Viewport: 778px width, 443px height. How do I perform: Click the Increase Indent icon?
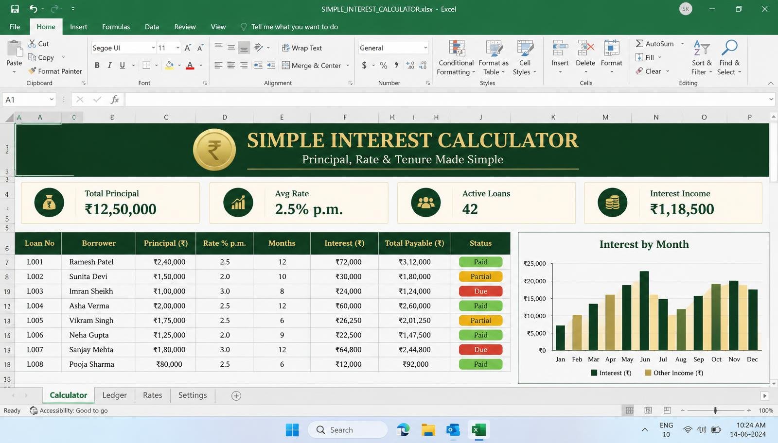pyautogui.click(x=271, y=65)
